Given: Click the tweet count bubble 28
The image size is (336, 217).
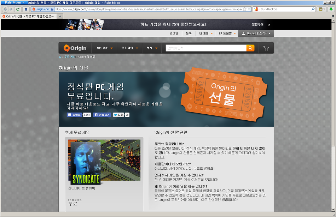Looking at the screenshot, I should 127,115.
